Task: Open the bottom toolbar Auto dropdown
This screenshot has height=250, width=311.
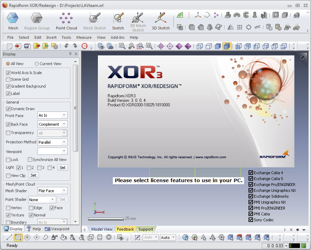Action: pyautogui.click(x=168, y=237)
